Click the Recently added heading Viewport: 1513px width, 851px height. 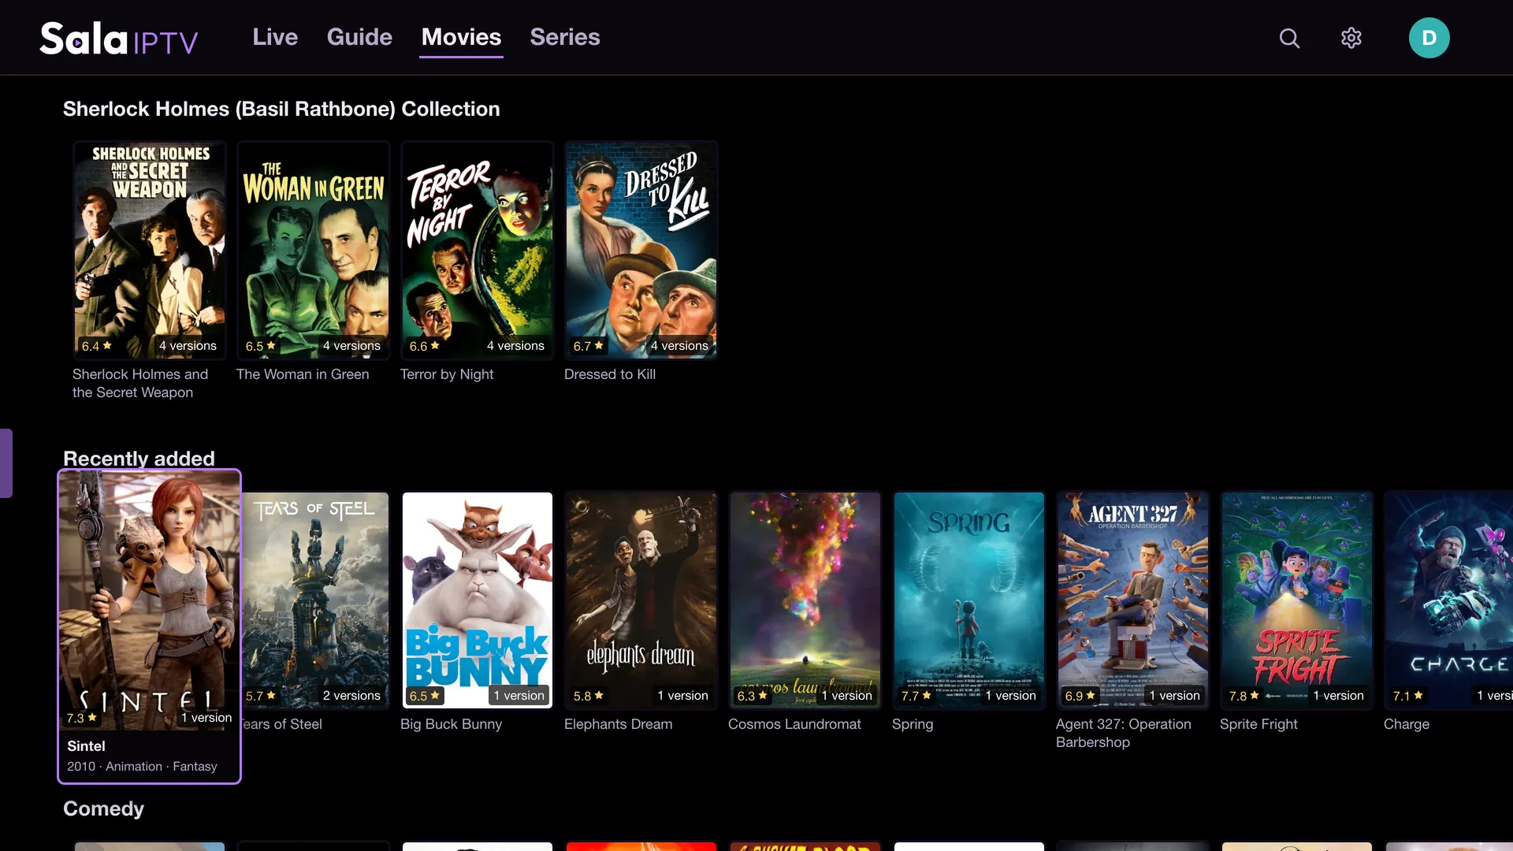coord(139,459)
